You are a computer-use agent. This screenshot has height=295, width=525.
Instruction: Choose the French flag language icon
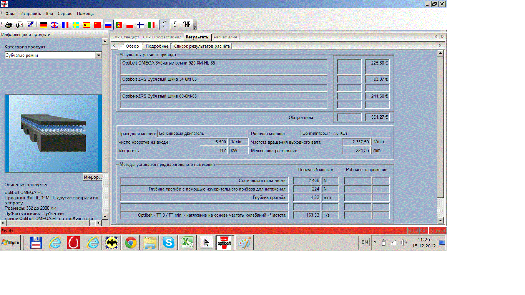tap(65, 25)
